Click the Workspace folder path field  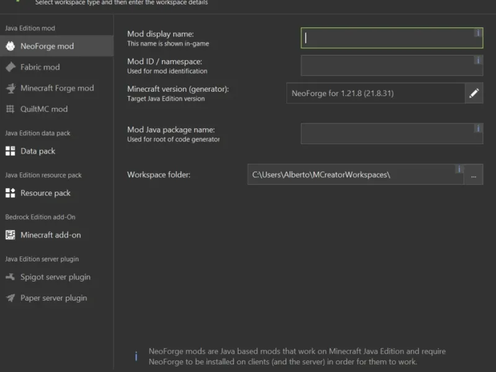(x=355, y=175)
